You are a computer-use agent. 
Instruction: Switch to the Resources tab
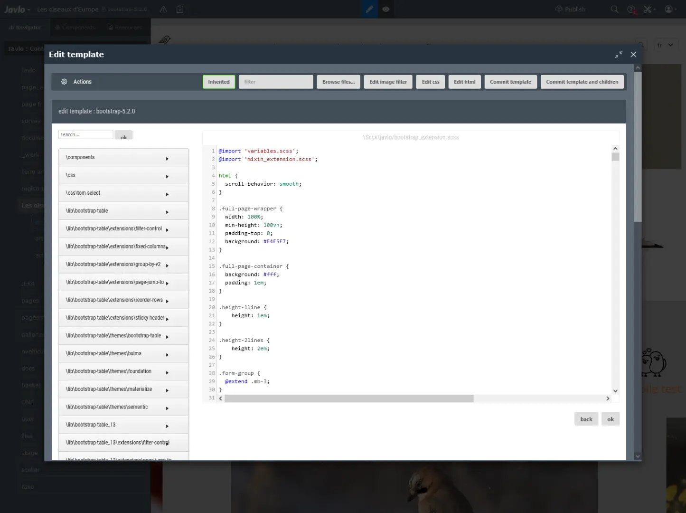point(125,27)
